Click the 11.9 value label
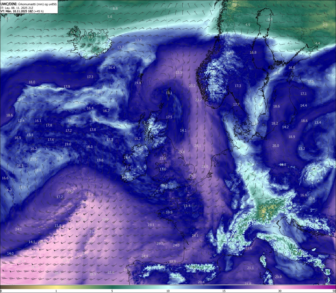336x293 pixels. coord(22,187)
